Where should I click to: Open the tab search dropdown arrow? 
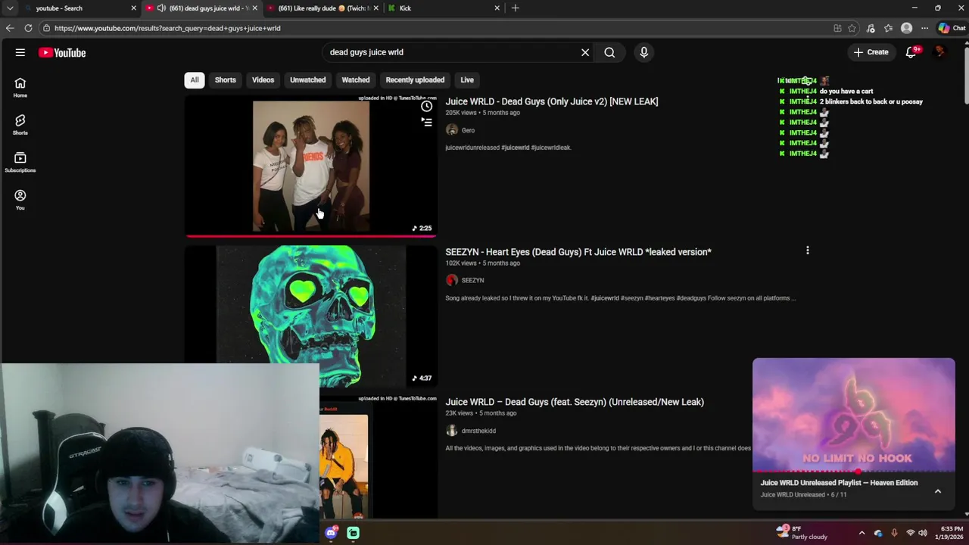click(10, 8)
